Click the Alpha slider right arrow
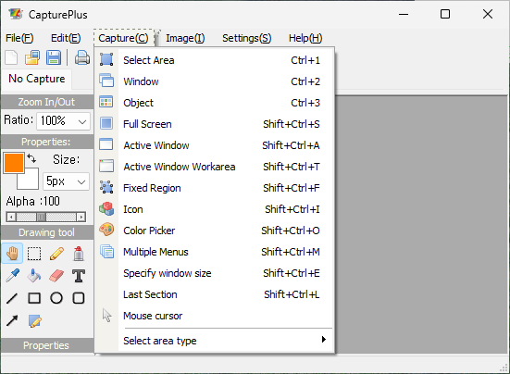The width and height of the screenshot is (510, 374). 81,217
